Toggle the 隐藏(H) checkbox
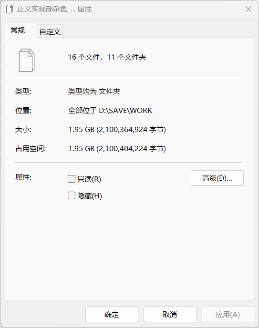The image size is (259, 328). point(72,195)
